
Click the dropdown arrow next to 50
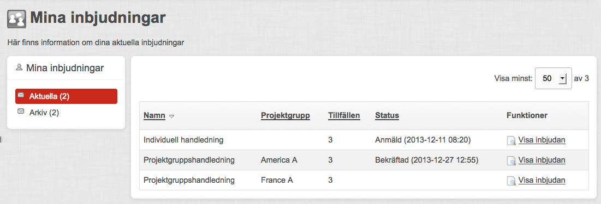point(562,79)
